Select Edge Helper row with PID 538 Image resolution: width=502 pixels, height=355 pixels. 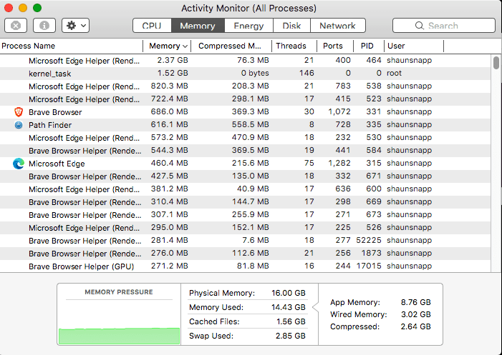pos(245,86)
